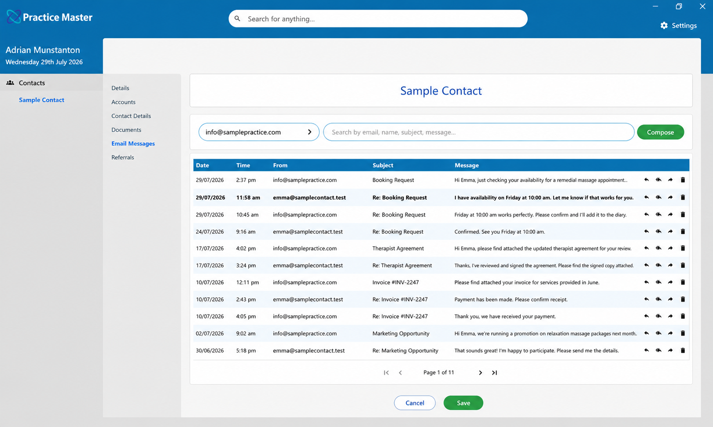Click the 'Page 1 of 11' indicator
The width and height of the screenshot is (713, 427).
pyautogui.click(x=439, y=372)
